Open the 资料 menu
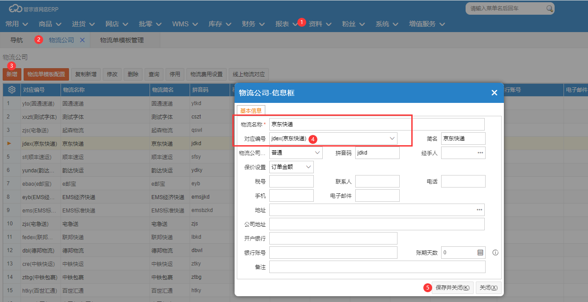Image resolution: width=588 pixels, height=302 pixels. 320,24
